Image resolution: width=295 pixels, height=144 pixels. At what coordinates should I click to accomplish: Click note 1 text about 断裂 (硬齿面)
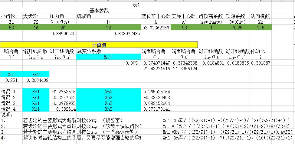(x=73, y=120)
